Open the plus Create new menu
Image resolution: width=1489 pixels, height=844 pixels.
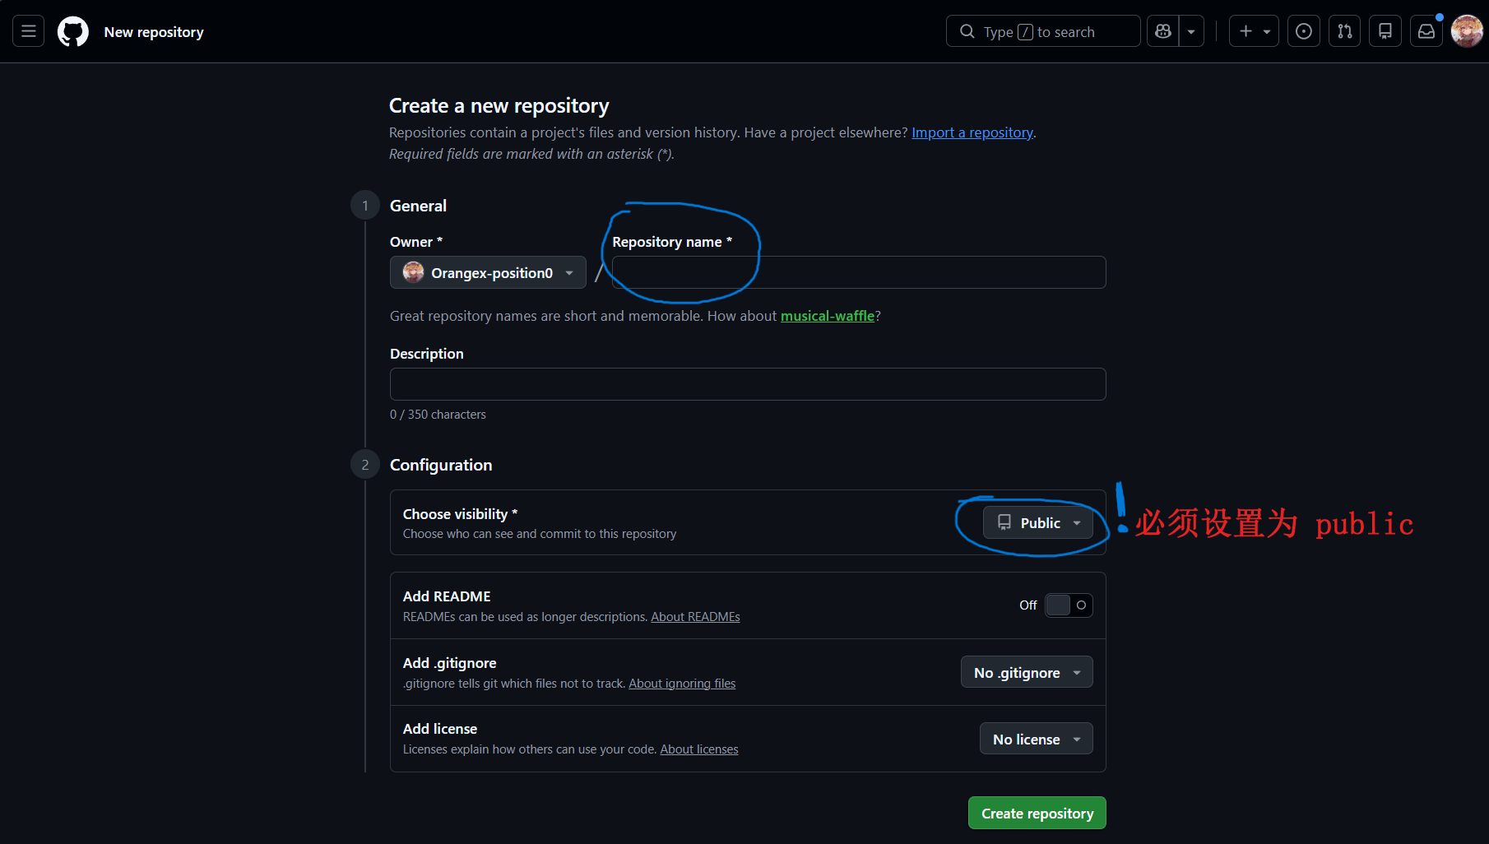[x=1254, y=31]
